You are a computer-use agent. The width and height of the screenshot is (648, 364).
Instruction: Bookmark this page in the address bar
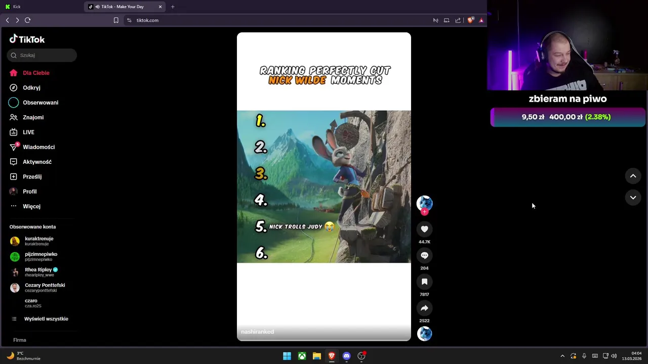pyautogui.click(x=116, y=20)
